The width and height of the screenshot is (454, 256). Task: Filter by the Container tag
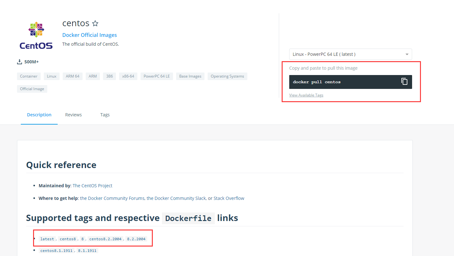[29, 76]
